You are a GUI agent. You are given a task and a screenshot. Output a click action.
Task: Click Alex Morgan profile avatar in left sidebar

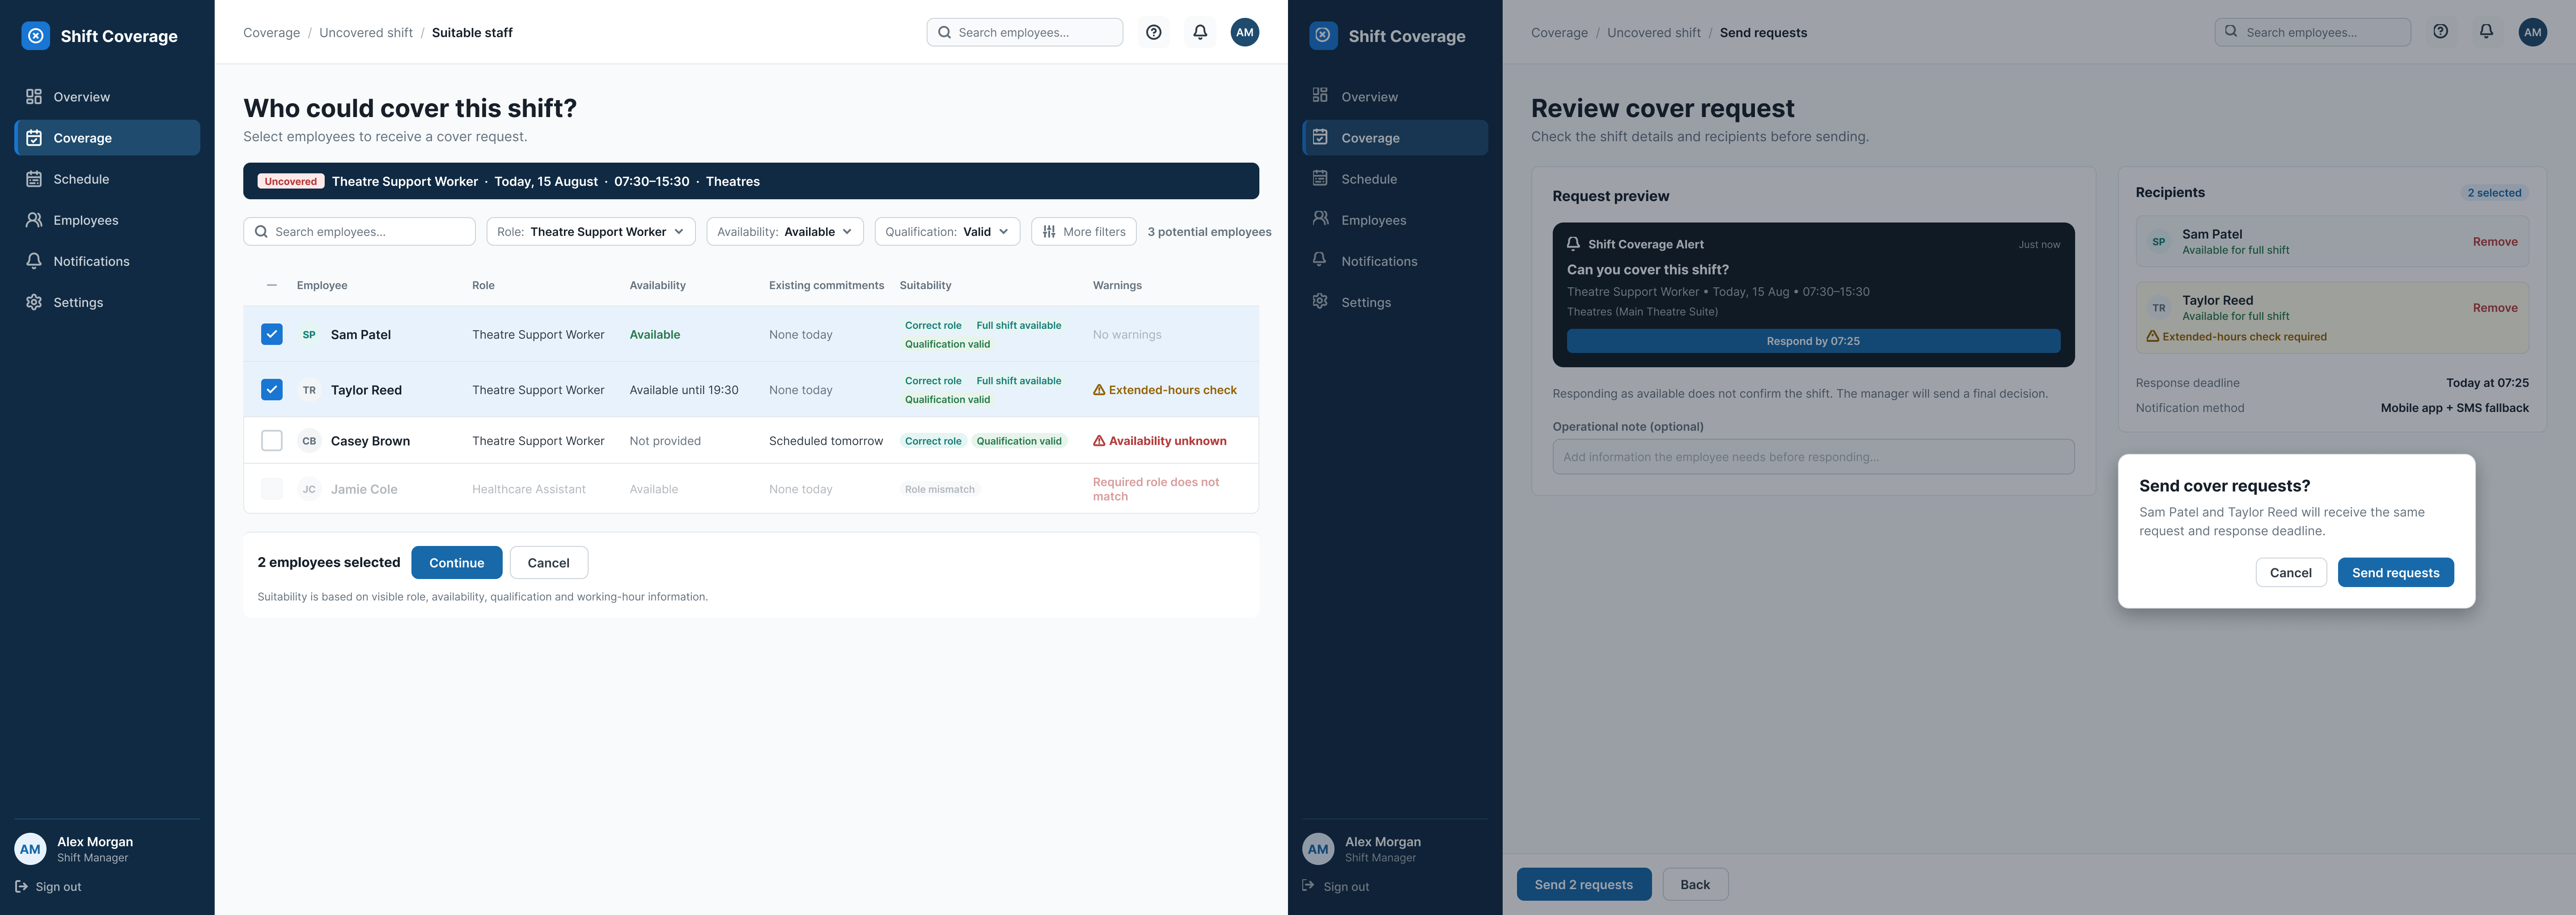(30, 849)
